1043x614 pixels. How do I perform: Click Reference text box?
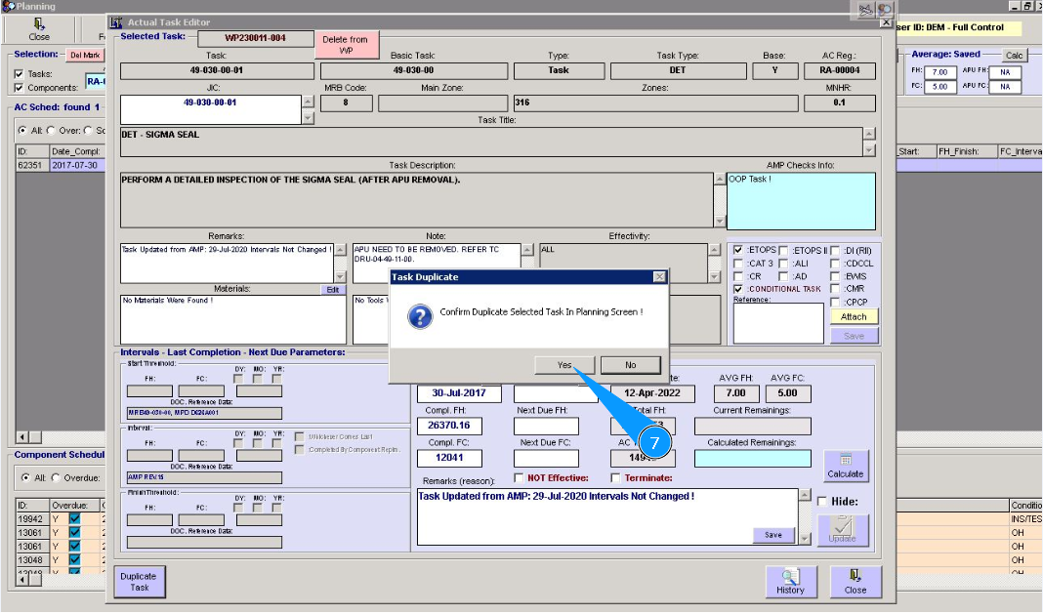click(x=778, y=323)
